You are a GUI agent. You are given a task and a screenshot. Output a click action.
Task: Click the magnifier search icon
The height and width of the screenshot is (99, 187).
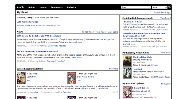[169, 7]
